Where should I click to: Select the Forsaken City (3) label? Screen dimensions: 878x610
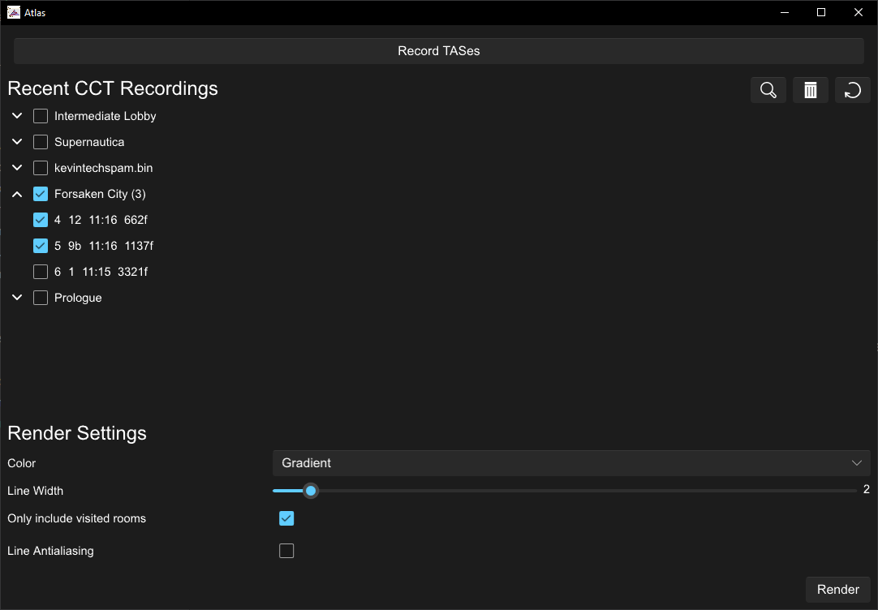[100, 194]
